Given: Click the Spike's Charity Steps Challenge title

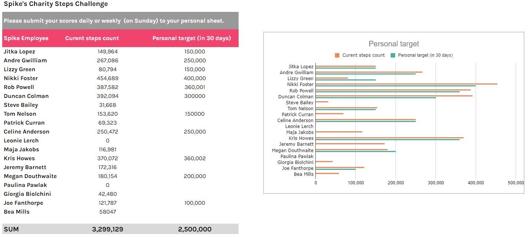Looking at the screenshot, I should coord(56,4).
